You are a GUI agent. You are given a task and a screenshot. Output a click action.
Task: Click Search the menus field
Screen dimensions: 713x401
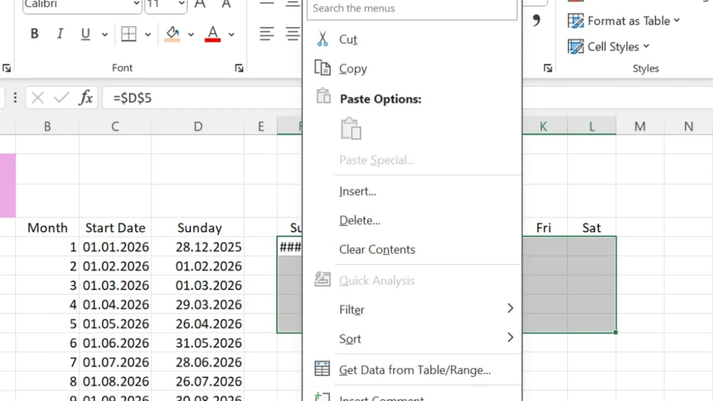(x=412, y=8)
